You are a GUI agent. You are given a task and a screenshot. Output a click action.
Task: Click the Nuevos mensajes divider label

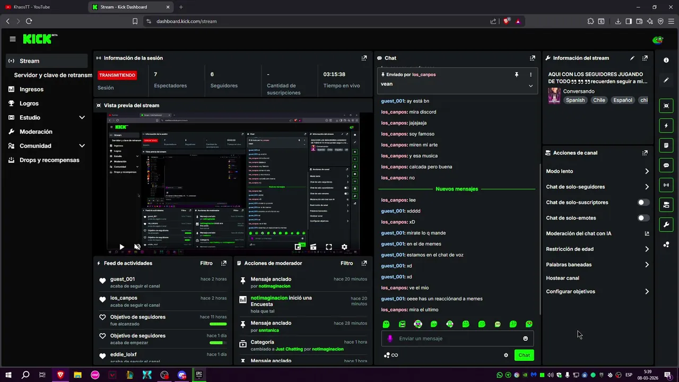457,189
